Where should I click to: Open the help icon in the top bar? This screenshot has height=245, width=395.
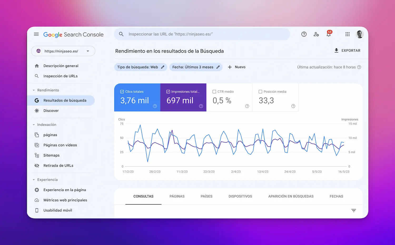pyautogui.click(x=304, y=34)
